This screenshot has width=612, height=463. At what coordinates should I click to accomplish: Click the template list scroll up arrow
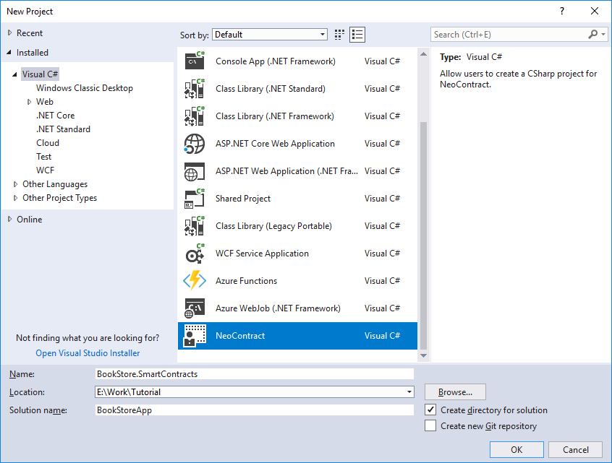coord(423,53)
